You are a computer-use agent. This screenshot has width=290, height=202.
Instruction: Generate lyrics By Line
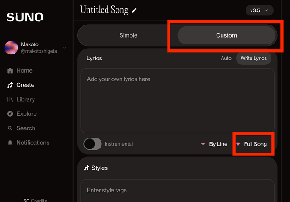tap(214, 144)
